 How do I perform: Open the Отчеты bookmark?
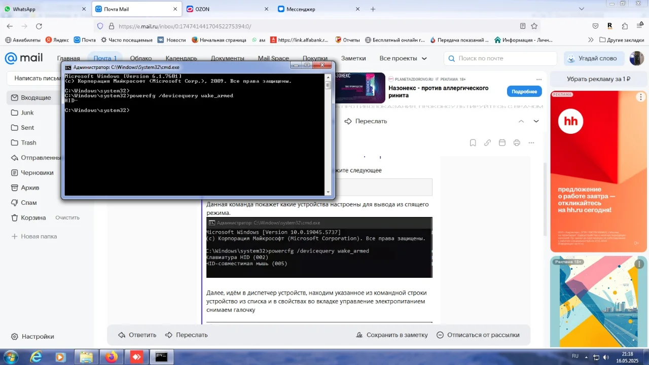pyautogui.click(x=347, y=40)
